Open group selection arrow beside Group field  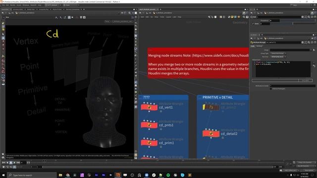coord(314,50)
